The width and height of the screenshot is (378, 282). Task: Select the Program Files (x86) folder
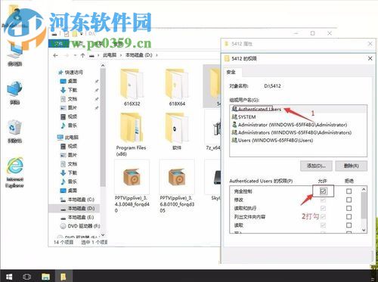pyautogui.click(x=131, y=135)
